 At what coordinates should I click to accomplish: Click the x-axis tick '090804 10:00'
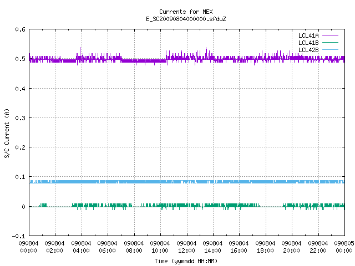click(160, 247)
